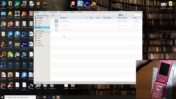Click the search magnifier icon in Kies
This screenshot has width=176, height=99.
pos(126,15)
